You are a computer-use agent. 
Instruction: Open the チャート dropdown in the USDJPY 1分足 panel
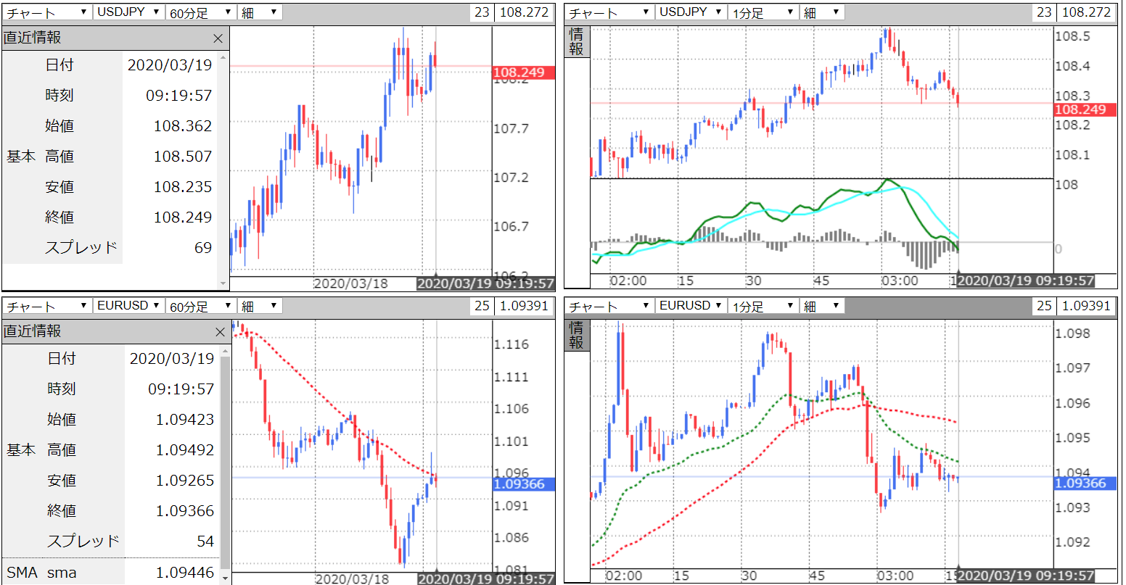coord(610,12)
